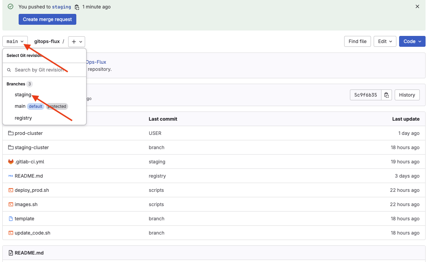Focus the Search by Git revision field
Viewport: 432px width, 262px height.
[44, 70]
